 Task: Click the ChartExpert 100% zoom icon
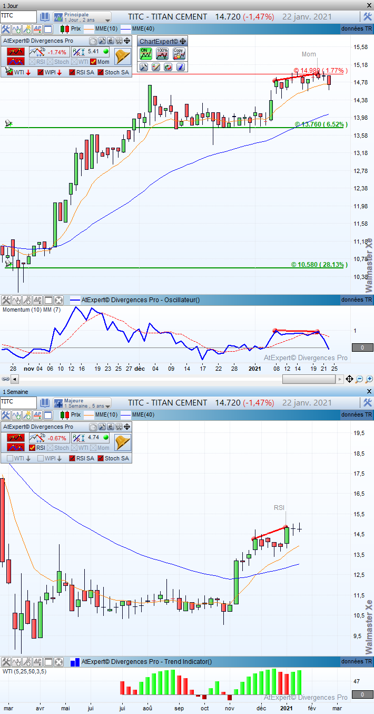coord(162,53)
